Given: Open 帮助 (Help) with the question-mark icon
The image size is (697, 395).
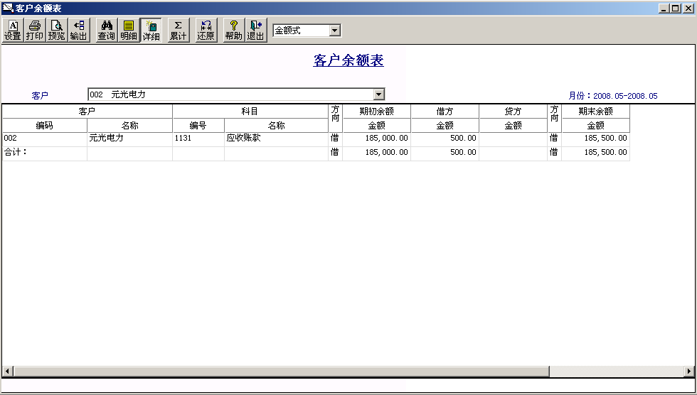Looking at the screenshot, I should pos(234,30).
